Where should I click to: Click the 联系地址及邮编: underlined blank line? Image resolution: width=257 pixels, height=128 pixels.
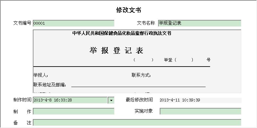pos(138,86)
